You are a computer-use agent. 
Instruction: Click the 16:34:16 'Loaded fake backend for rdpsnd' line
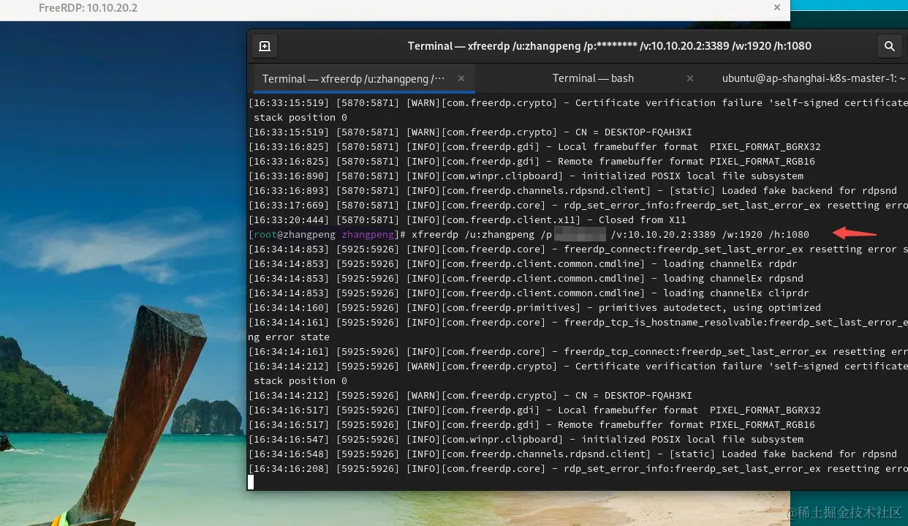click(572, 454)
